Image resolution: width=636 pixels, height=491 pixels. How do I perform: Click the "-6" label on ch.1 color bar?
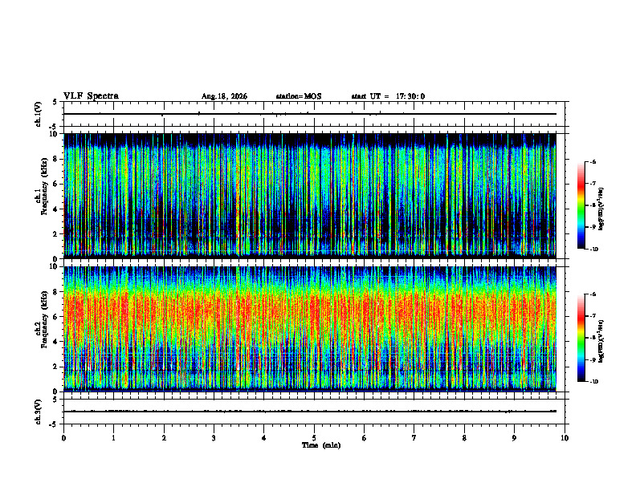pyautogui.click(x=593, y=162)
